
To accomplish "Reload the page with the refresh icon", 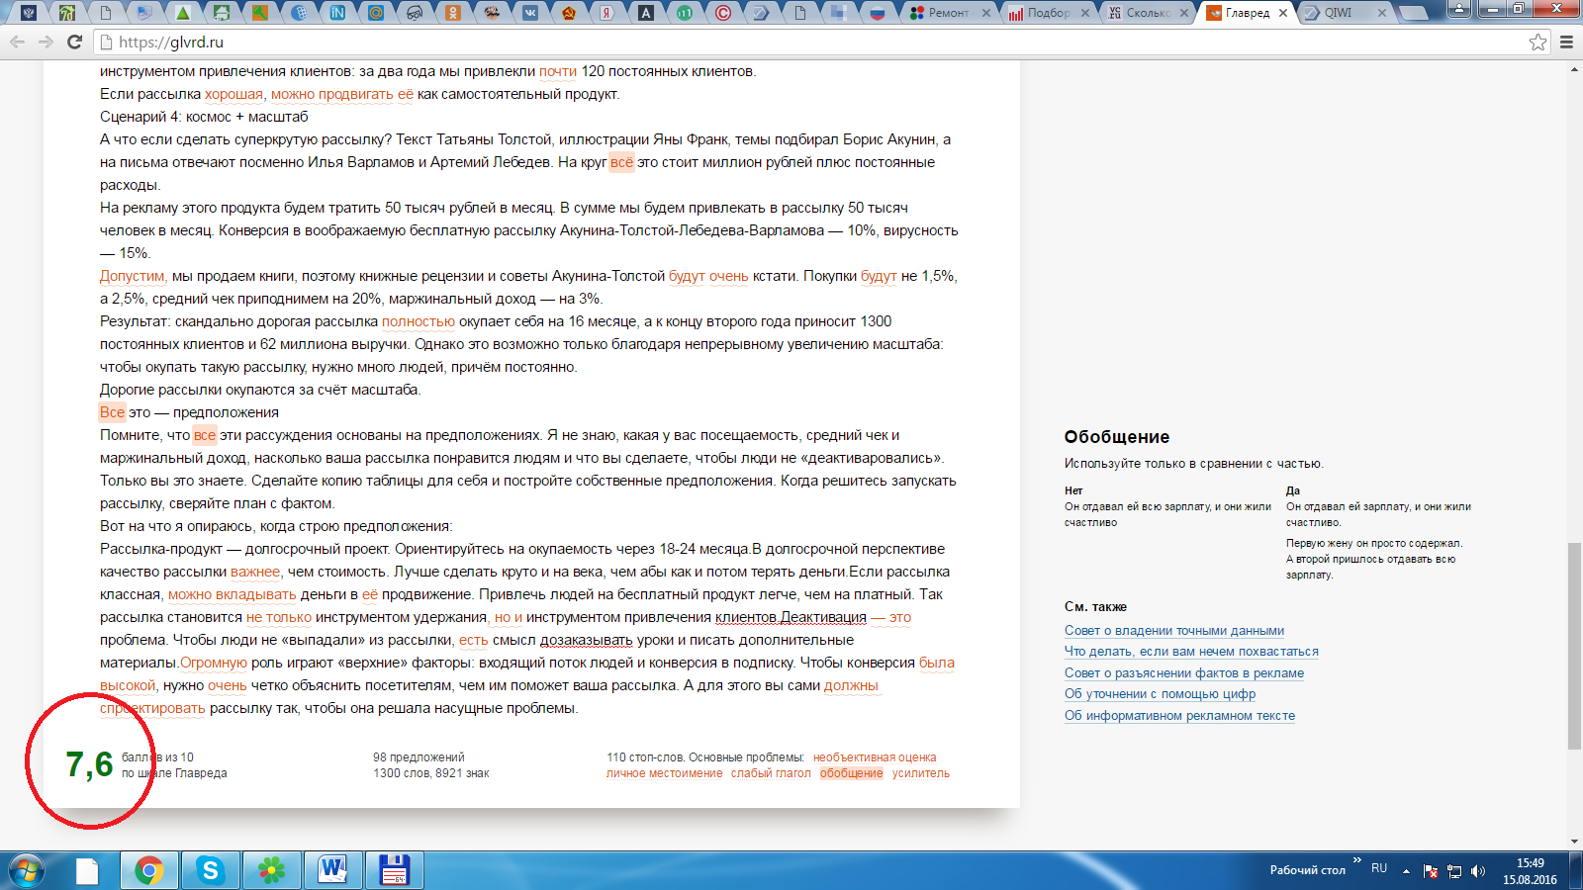I will pyautogui.click(x=74, y=42).
